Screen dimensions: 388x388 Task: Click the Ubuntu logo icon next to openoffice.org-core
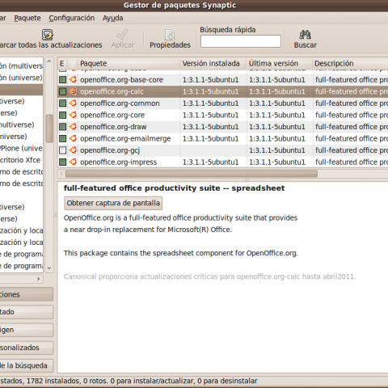[73, 115]
